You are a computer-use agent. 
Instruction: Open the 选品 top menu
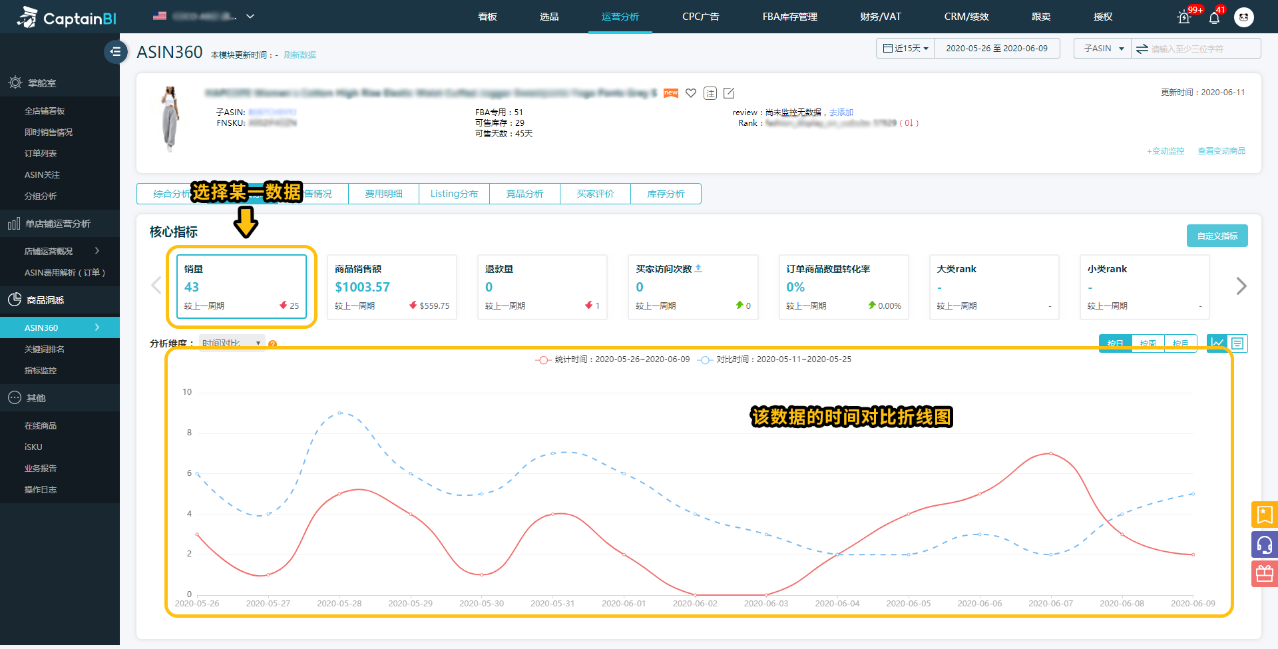tap(549, 17)
